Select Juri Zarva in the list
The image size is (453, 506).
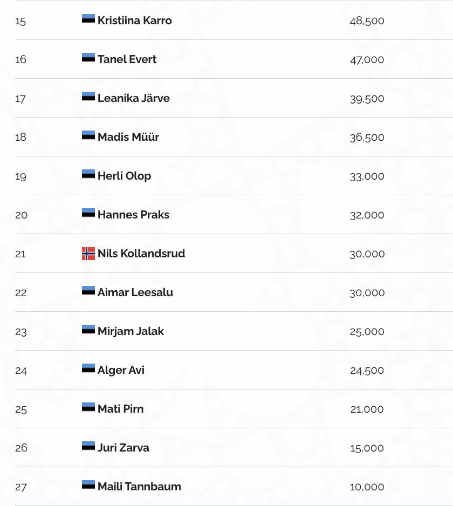(123, 448)
